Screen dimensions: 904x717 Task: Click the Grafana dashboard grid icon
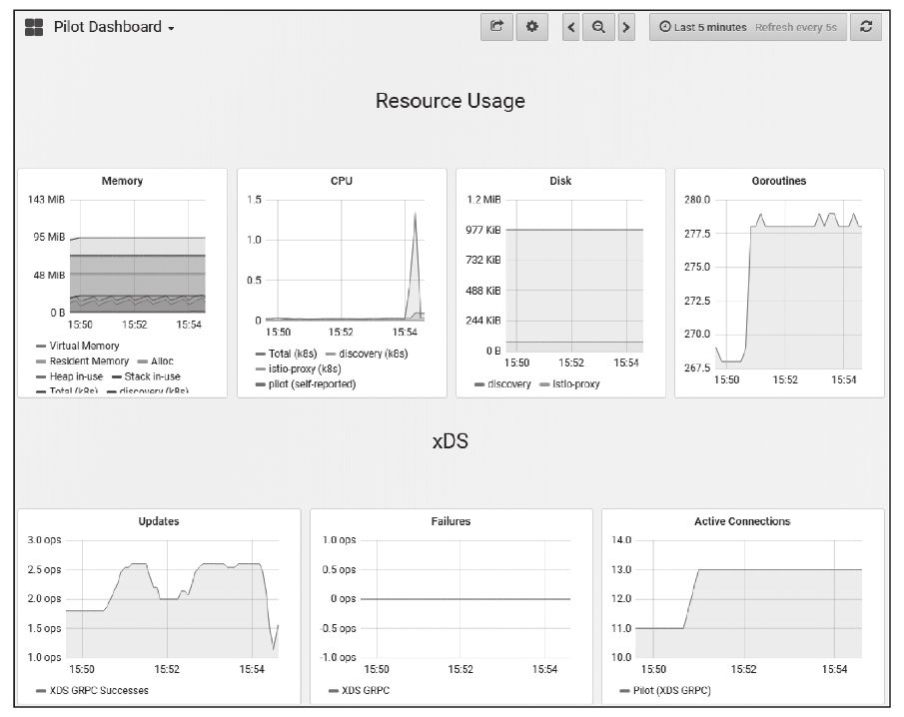tap(34, 27)
